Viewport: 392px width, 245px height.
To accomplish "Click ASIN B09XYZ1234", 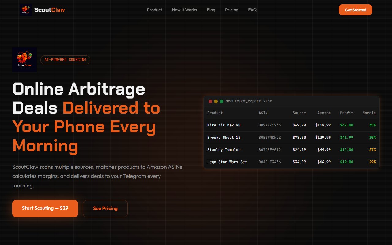I will pos(270,125).
